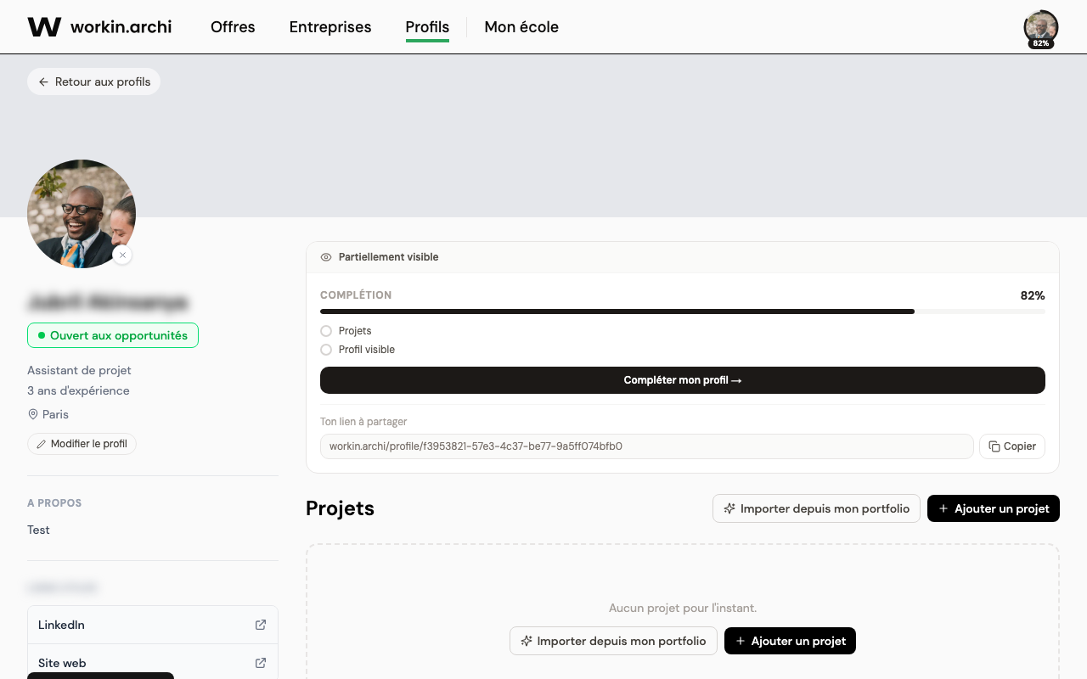Image resolution: width=1087 pixels, height=679 pixels.
Task: Click the Partiellement visible label
Action: pyautogui.click(x=389, y=257)
